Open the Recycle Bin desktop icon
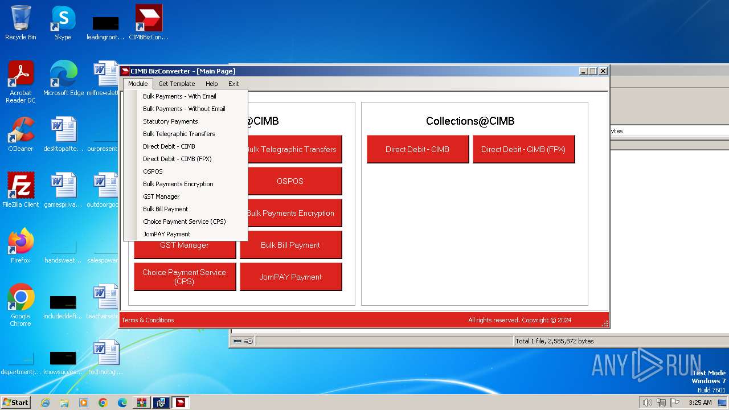 click(21, 23)
